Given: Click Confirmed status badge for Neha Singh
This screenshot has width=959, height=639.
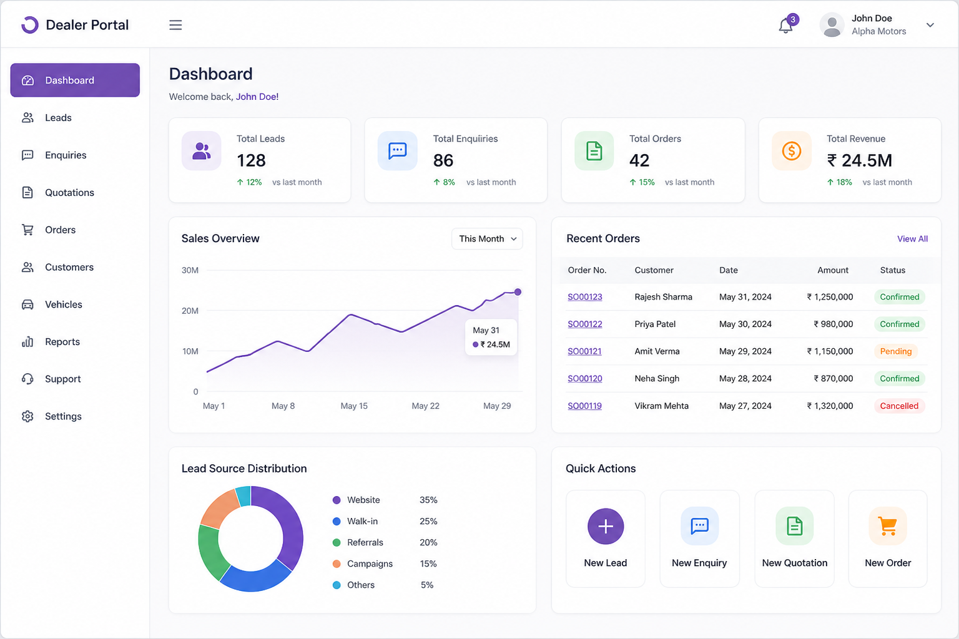Looking at the screenshot, I should 900,379.
